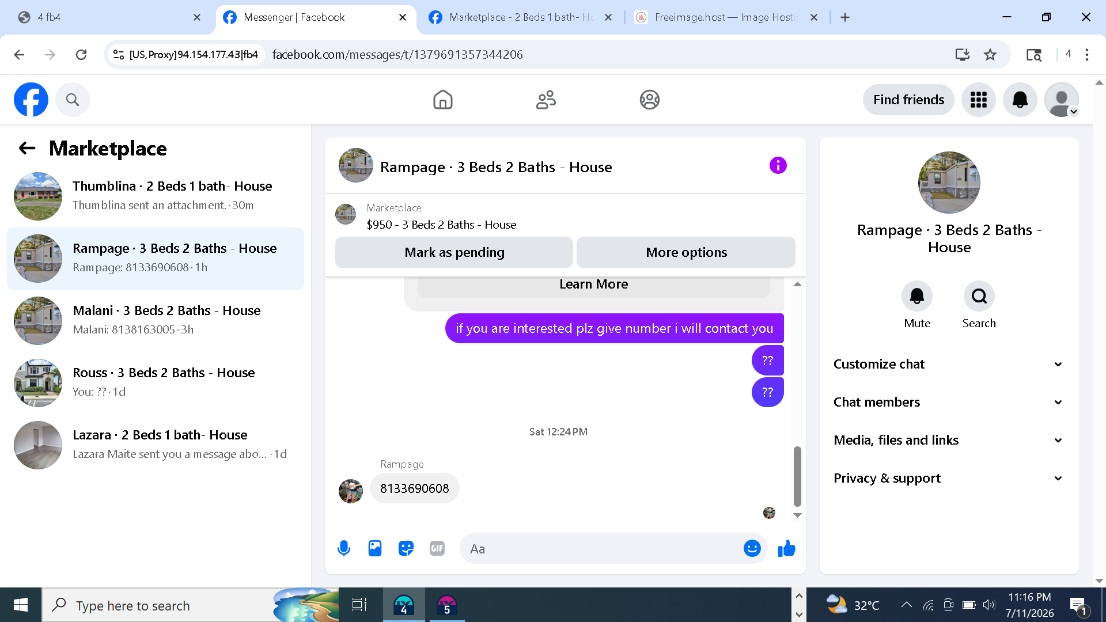Open Windows Start menu
The width and height of the screenshot is (1106, 622).
click(x=21, y=605)
